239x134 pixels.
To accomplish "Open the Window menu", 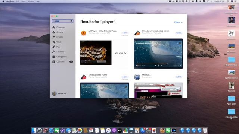I will click(31, 1).
